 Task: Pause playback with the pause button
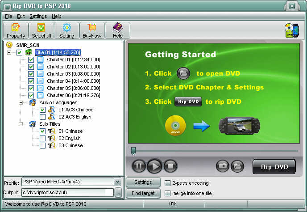pyautogui.click(x=139, y=166)
